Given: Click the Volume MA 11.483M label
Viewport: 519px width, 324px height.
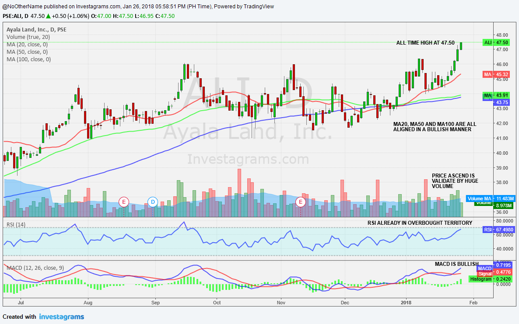Looking at the screenshot, I should point(491,199).
